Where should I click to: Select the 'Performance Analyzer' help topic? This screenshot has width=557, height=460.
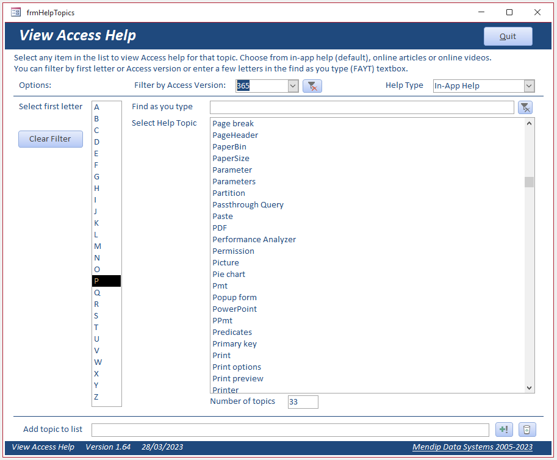click(367, 239)
